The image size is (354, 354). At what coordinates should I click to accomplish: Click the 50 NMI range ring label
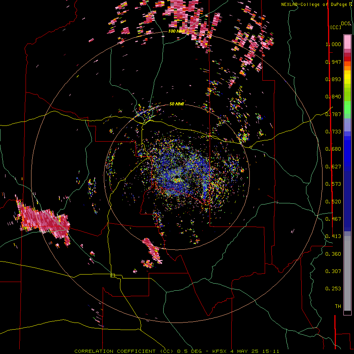tap(177, 104)
